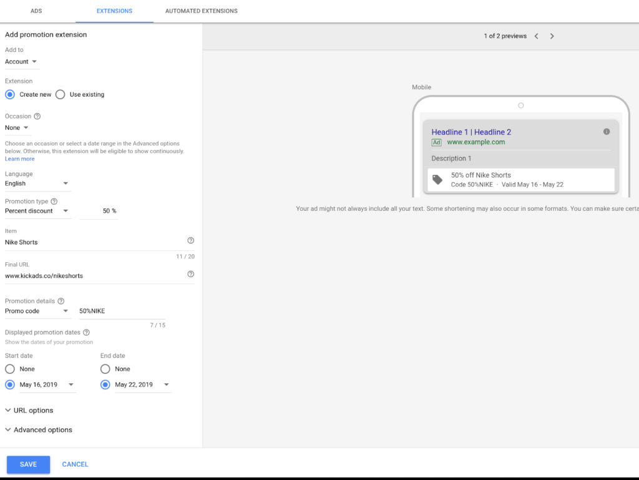
Task: Open the Percent discount type dropdown
Action: (37, 211)
